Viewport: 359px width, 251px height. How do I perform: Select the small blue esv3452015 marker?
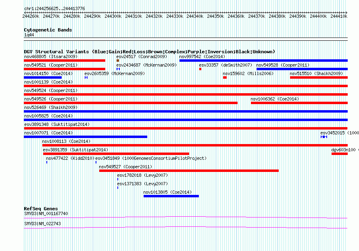[324, 137]
